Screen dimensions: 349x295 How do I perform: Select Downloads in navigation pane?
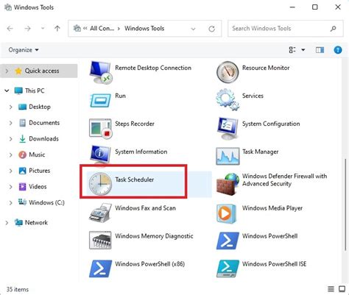point(39,138)
